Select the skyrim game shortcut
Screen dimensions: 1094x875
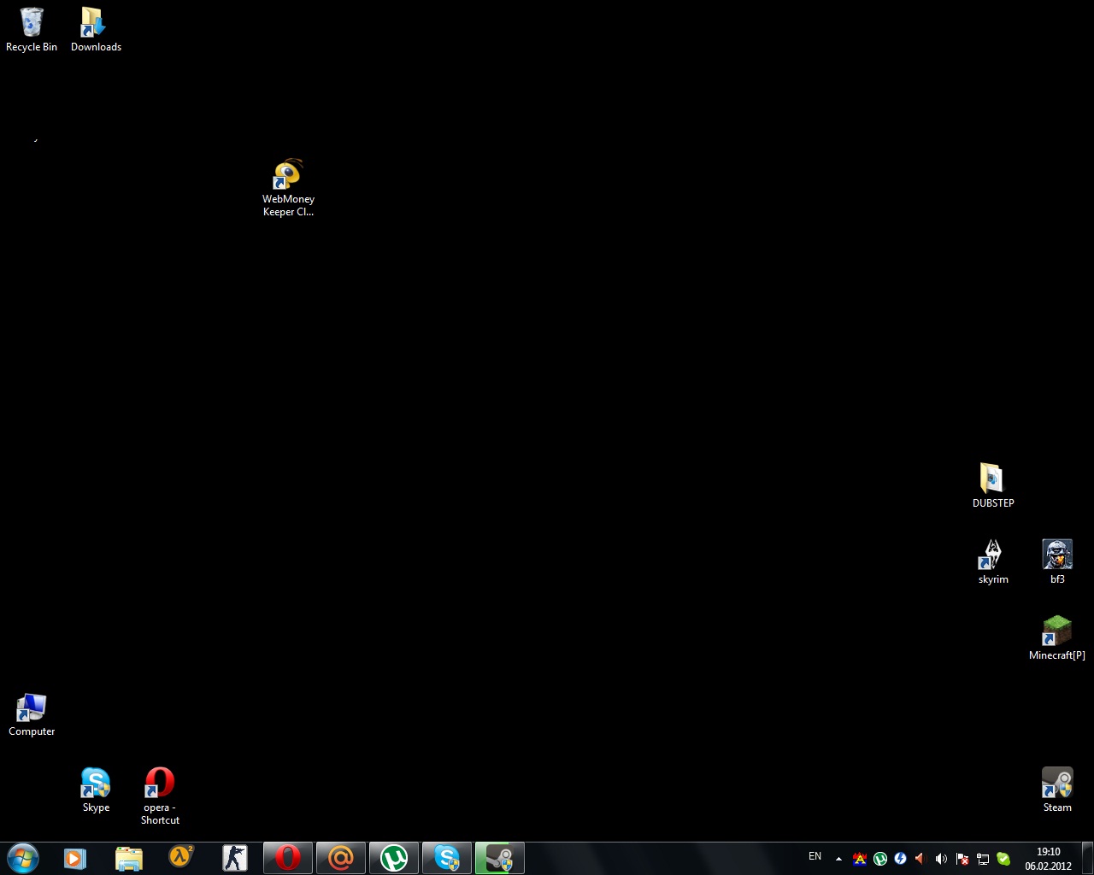point(993,561)
